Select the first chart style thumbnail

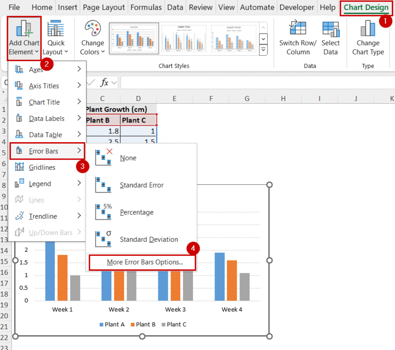[133, 38]
